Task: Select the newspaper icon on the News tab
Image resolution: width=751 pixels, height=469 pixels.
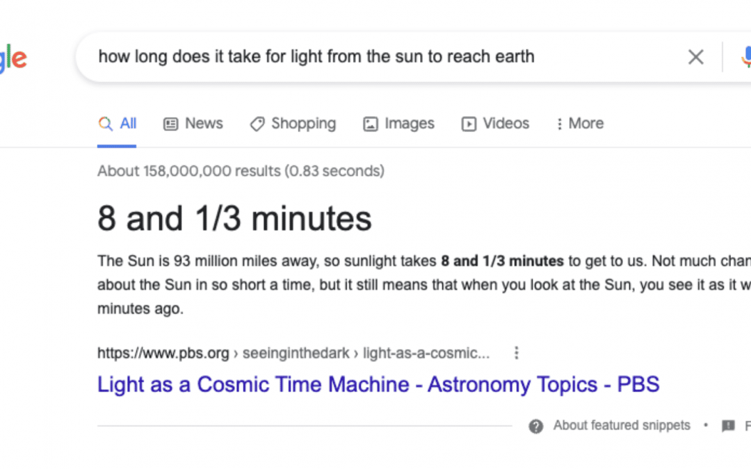Action: click(x=170, y=123)
